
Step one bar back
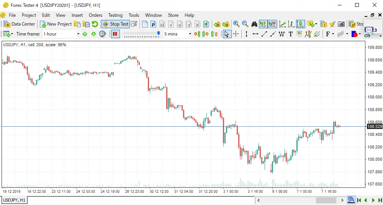click(x=197, y=34)
